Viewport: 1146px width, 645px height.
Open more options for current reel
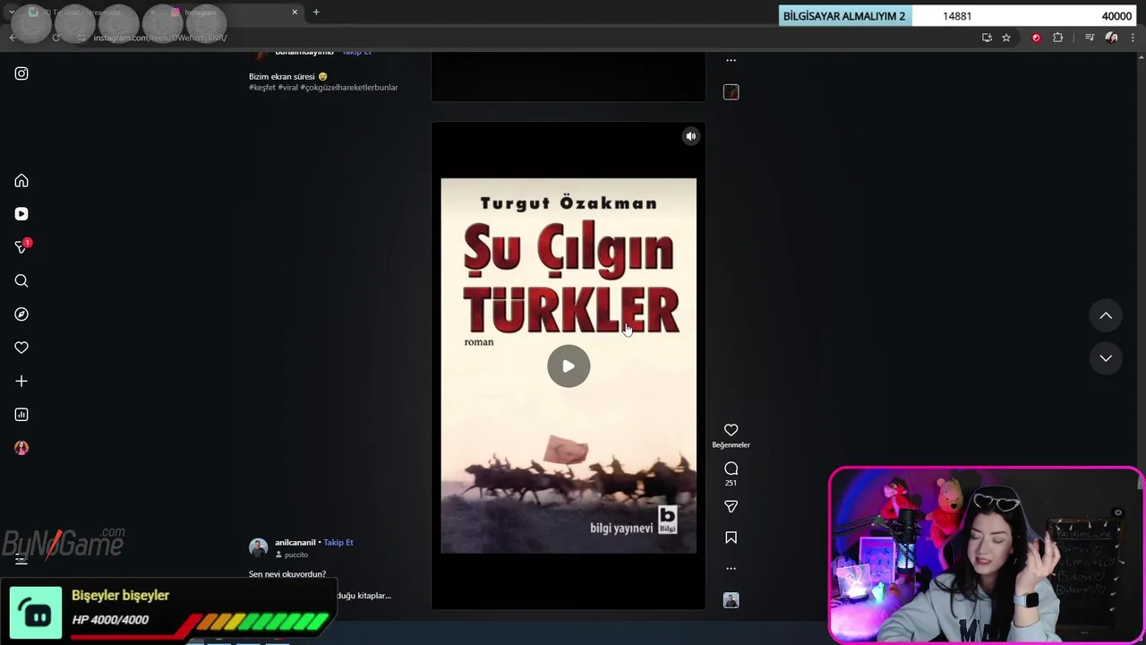coord(731,568)
